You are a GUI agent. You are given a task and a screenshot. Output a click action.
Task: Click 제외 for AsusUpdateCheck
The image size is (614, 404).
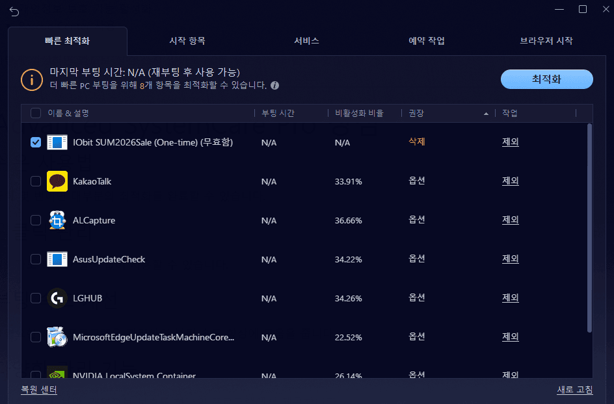point(510,259)
